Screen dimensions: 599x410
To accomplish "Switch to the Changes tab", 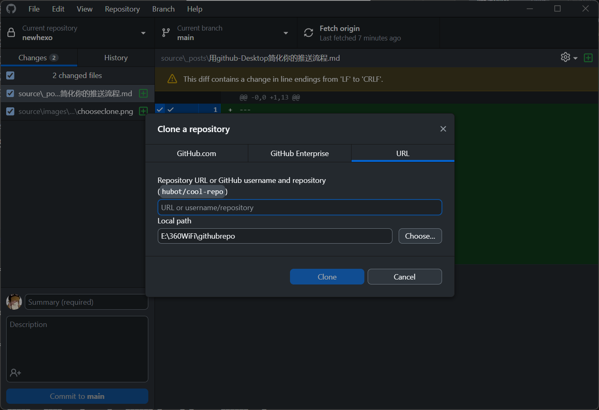I will pos(39,58).
